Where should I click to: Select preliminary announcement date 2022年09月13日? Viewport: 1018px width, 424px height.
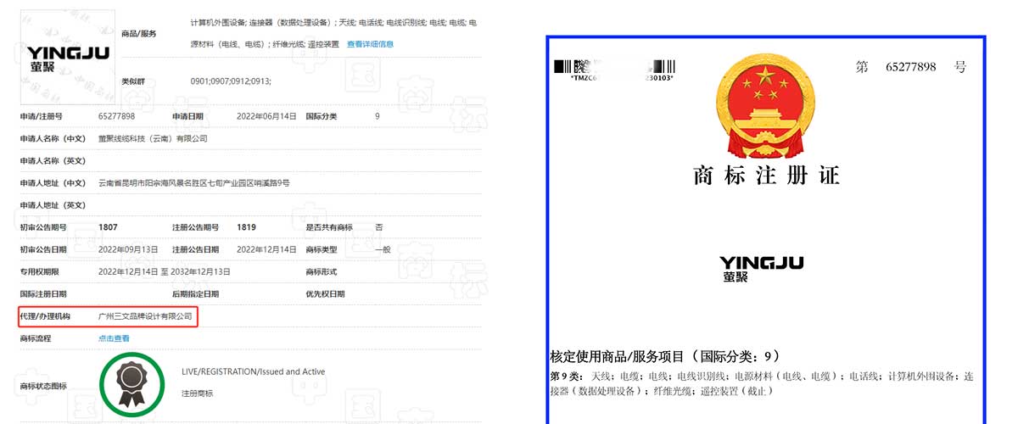[x=129, y=249]
